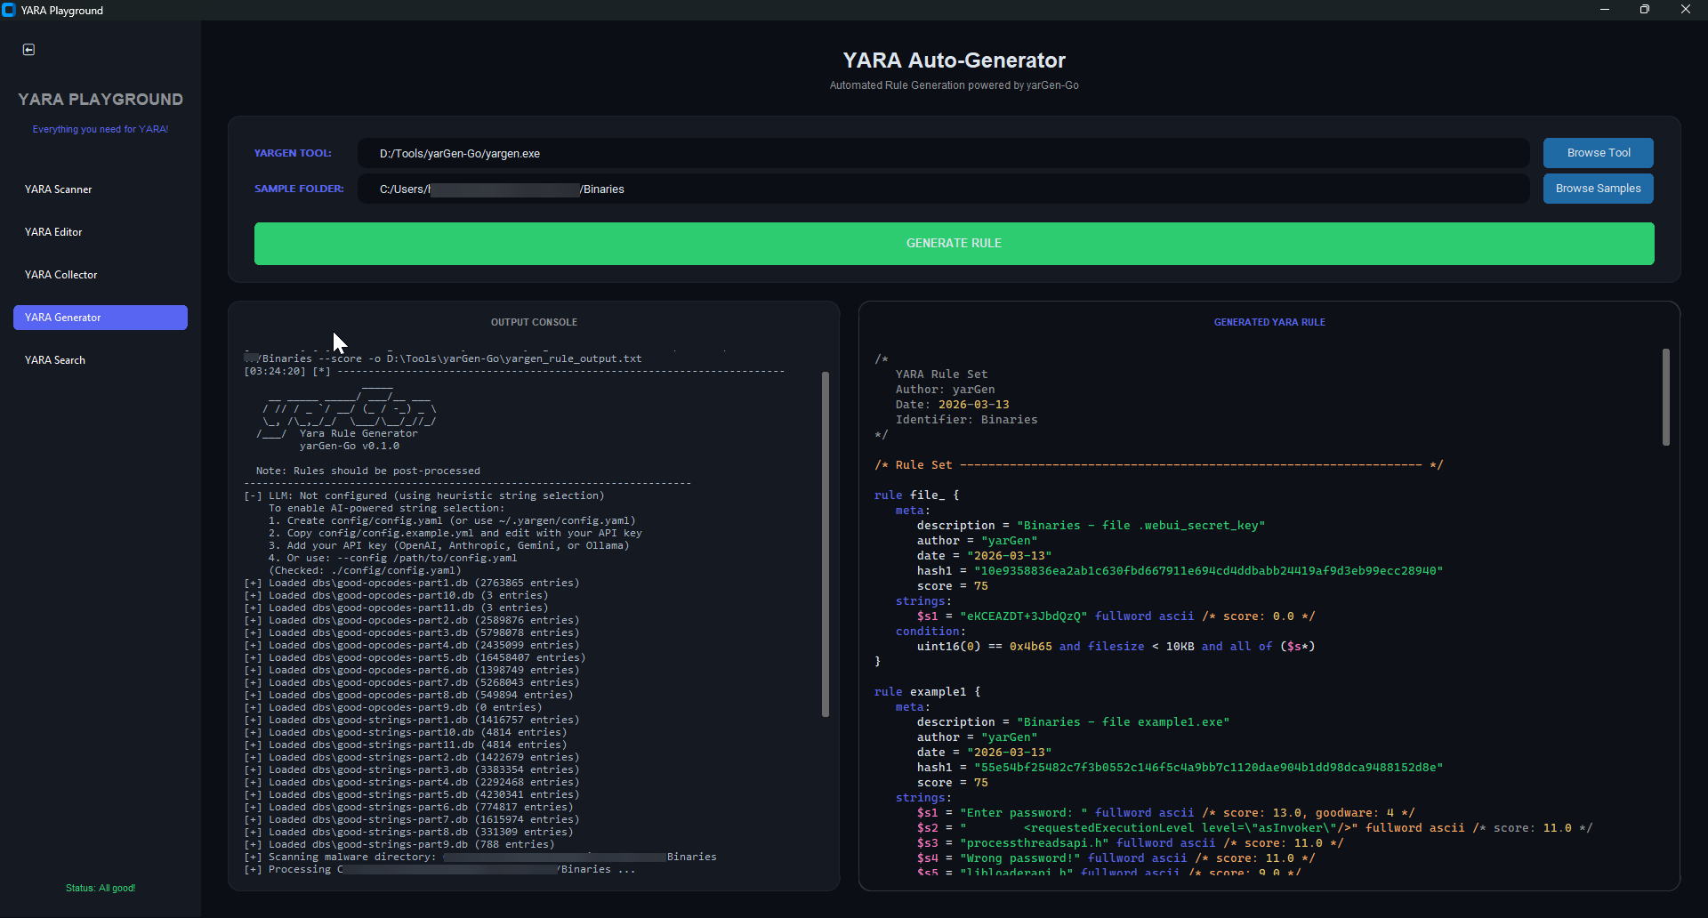The height and width of the screenshot is (918, 1708).
Task: Close the YARA Playground window
Action: click(1685, 10)
